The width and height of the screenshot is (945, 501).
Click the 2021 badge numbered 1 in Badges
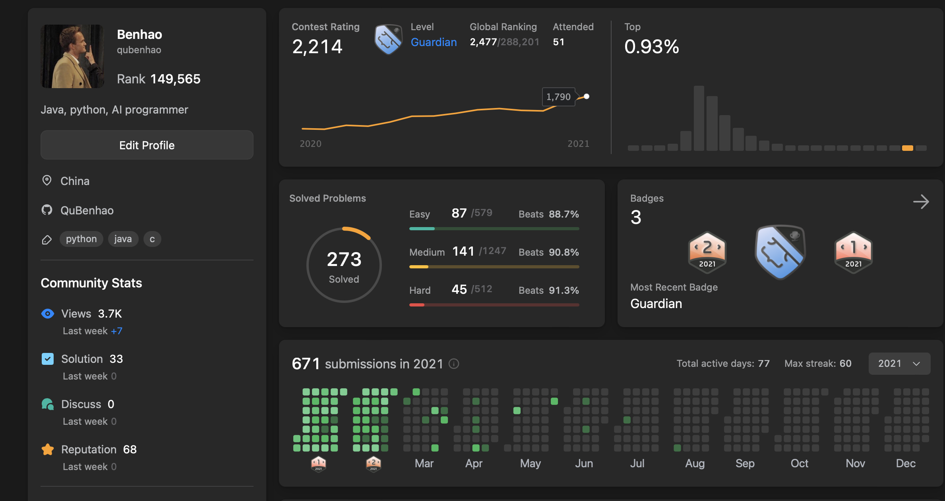(x=853, y=252)
